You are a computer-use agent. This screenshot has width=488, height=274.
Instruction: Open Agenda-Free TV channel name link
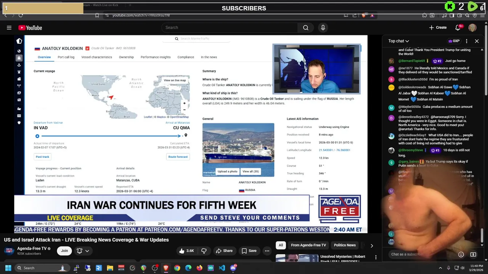[x=32, y=249]
